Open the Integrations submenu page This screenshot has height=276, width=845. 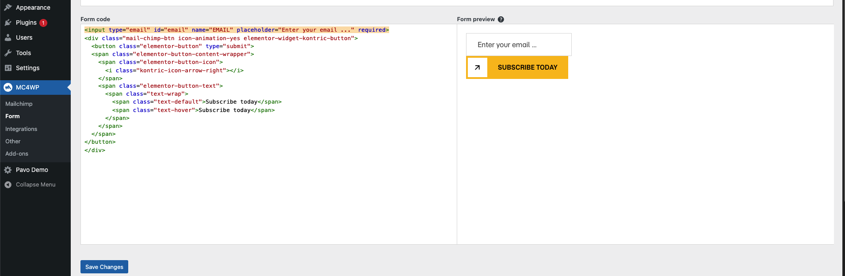21,129
